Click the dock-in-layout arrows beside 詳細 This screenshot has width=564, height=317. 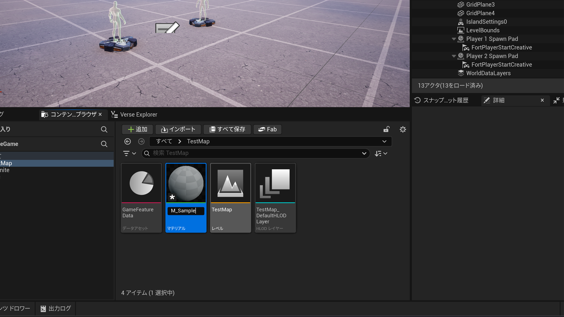556,100
